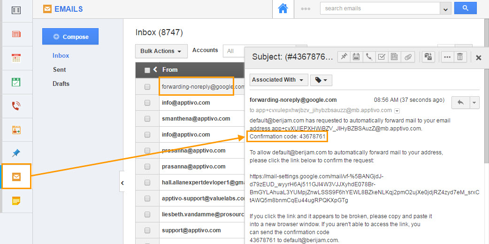489x244 pixels.
Task: Open email from liesbeth.vandamme@prosourc
Action: 203,214
